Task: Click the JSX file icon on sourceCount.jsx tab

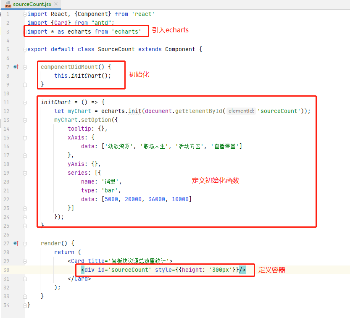Action: tap(8, 4)
